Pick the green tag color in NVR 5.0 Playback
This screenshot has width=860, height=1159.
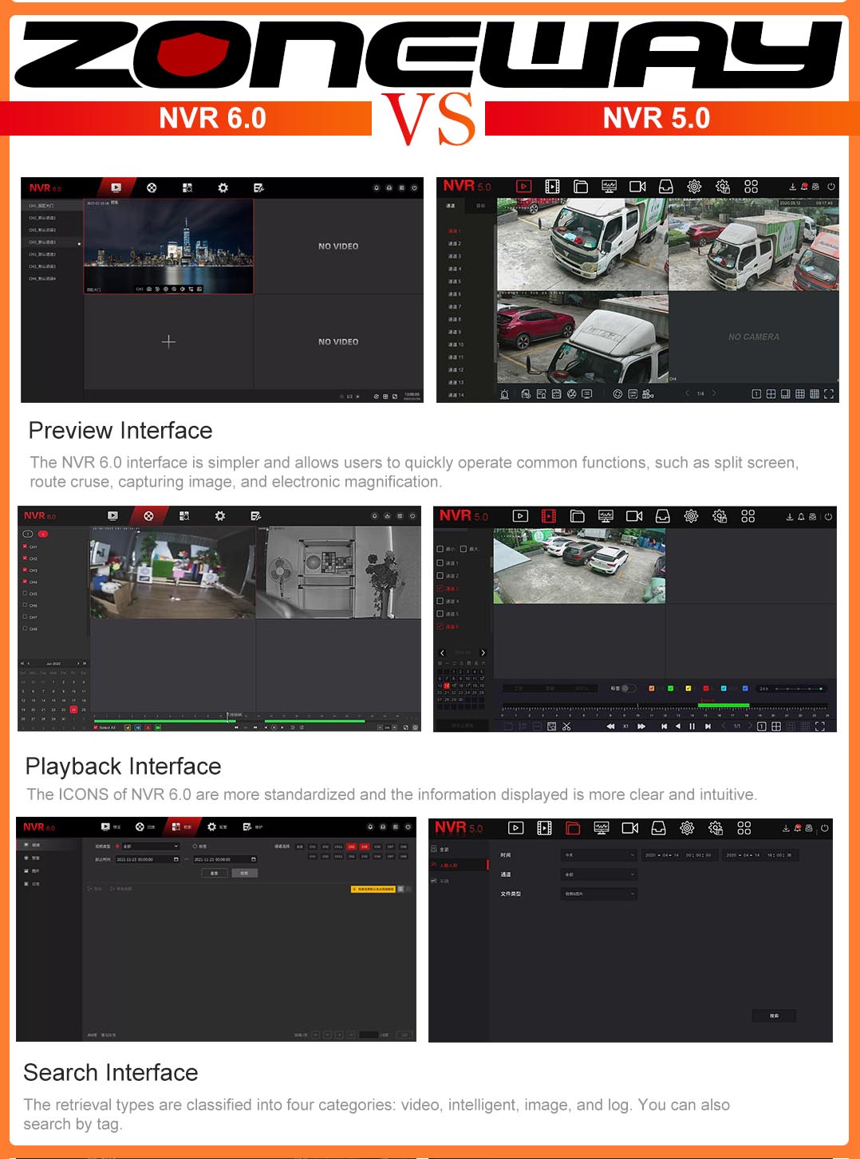pos(670,688)
